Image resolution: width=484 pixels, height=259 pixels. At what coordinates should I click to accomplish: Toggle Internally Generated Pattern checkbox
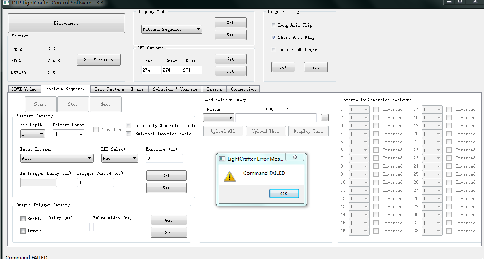click(x=129, y=125)
